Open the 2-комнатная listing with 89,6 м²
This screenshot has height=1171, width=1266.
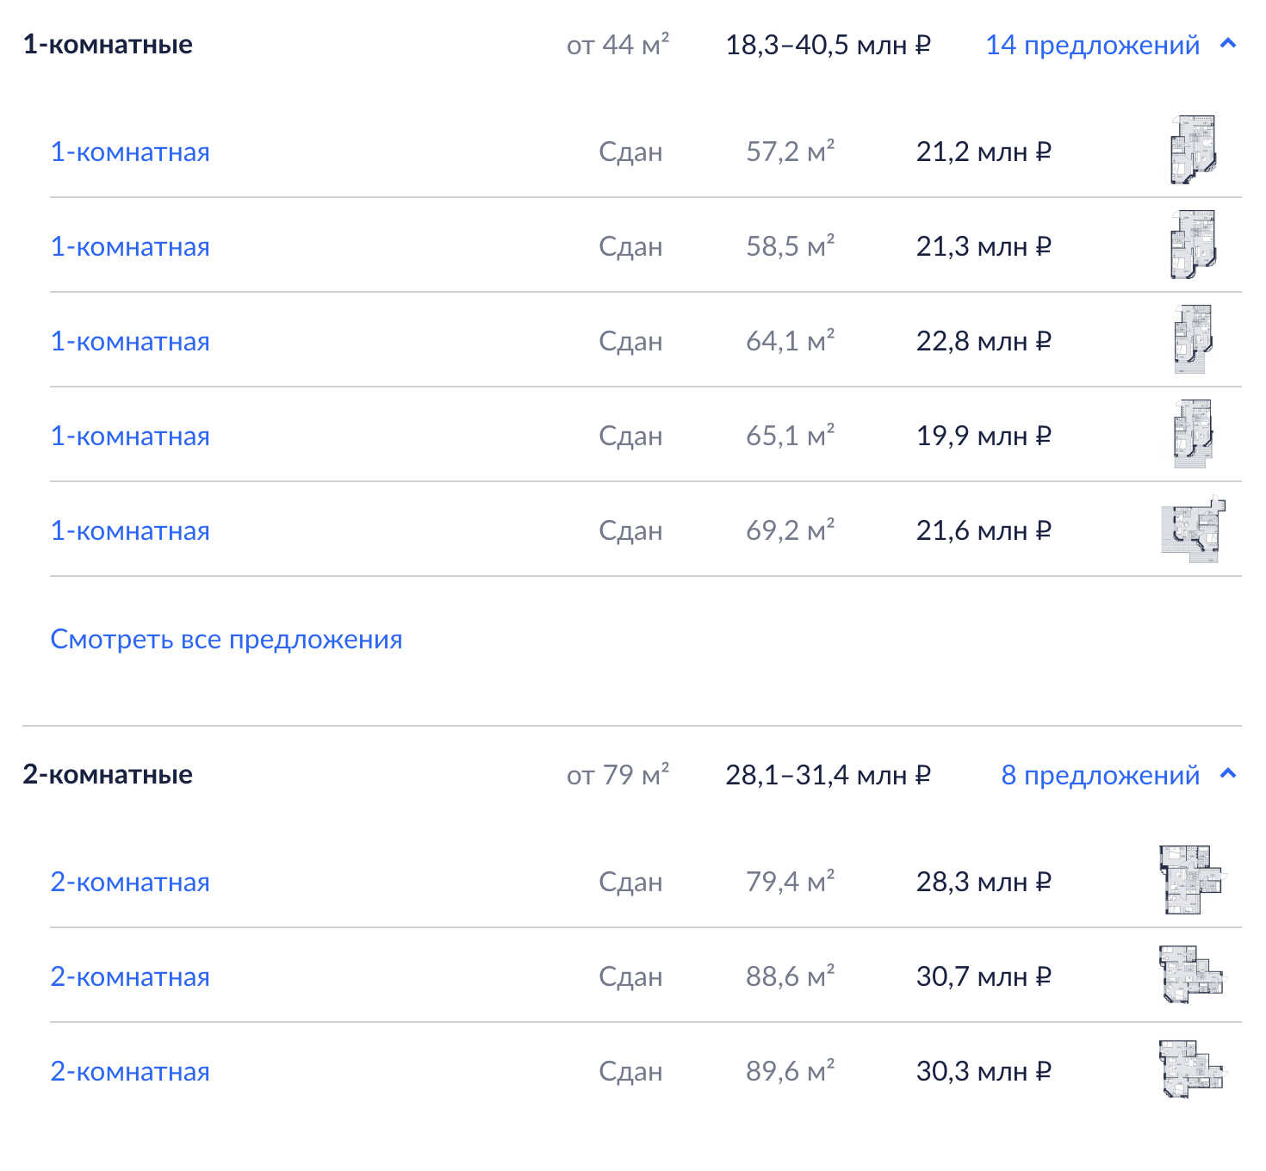(130, 1071)
